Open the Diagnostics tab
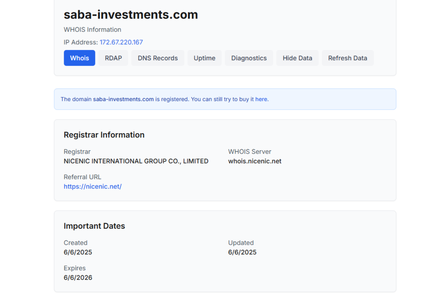This screenshot has width=424, height=296. (249, 58)
